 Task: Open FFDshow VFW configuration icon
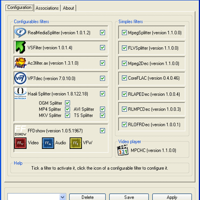tap(76, 143)
